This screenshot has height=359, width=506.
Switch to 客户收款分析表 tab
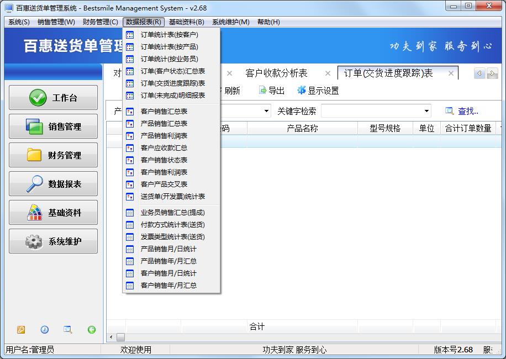(x=276, y=73)
